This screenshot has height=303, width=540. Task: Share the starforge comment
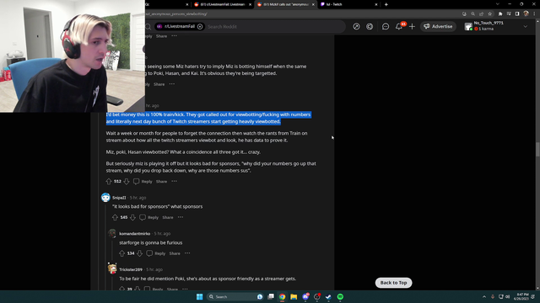tap(175, 253)
